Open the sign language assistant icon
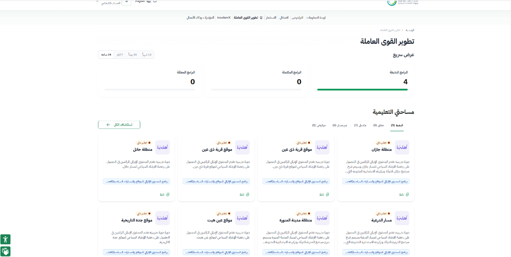The width and height of the screenshot is (511, 257). coord(5,251)
